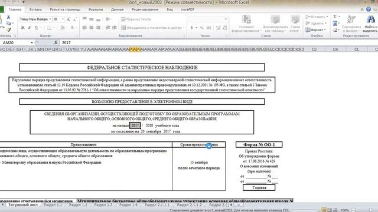Click the Increase Indent icon

[x=115, y=28]
